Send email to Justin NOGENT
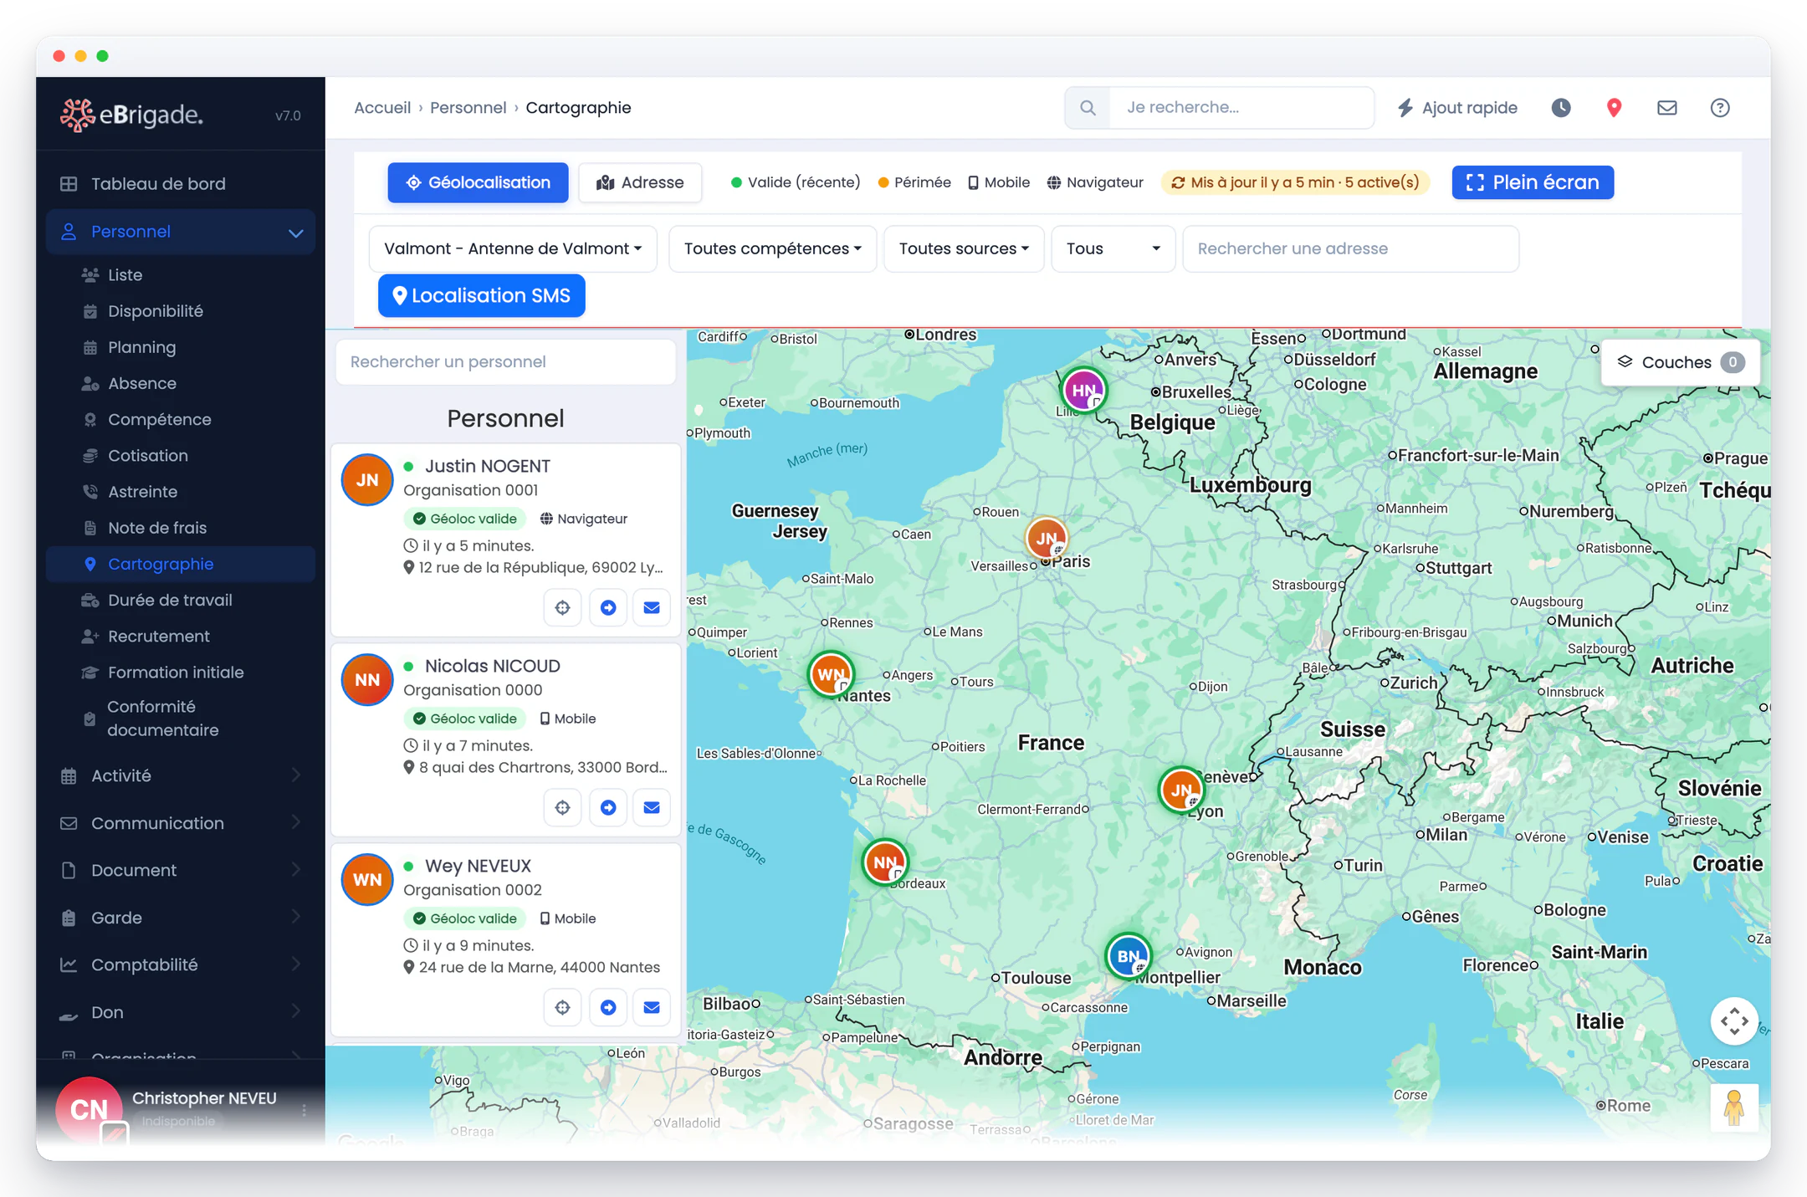1807x1197 pixels. 652,607
